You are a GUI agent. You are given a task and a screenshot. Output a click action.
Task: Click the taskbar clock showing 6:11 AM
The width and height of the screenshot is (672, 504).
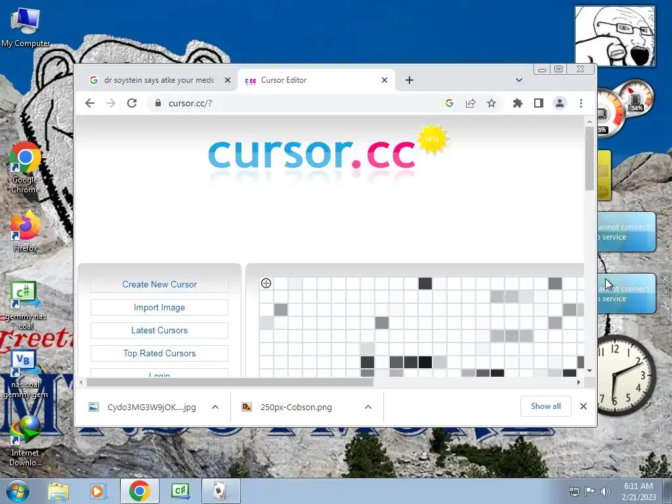click(x=639, y=492)
